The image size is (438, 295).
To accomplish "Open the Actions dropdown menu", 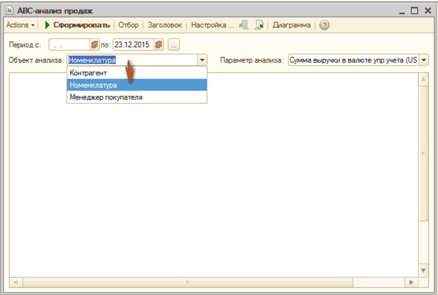I will coord(20,26).
